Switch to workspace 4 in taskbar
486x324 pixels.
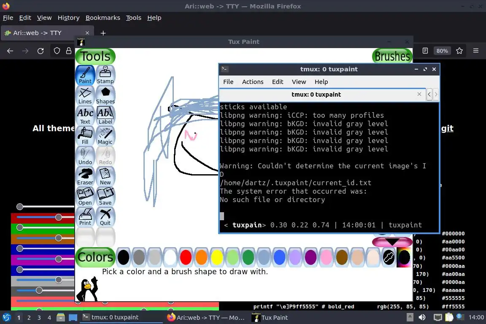click(x=49, y=318)
